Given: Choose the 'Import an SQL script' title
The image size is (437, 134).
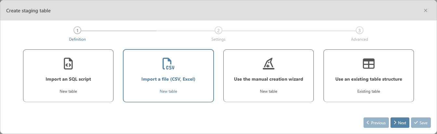Looking at the screenshot, I should click(68, 79).
